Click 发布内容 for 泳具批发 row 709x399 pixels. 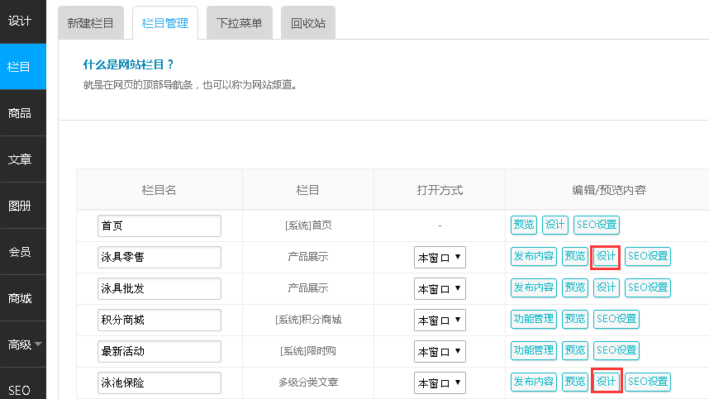(533, 287)
